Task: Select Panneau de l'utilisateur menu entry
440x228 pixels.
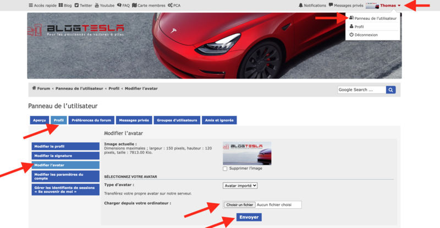Action: pyautogui.click(x=373, y=18)
